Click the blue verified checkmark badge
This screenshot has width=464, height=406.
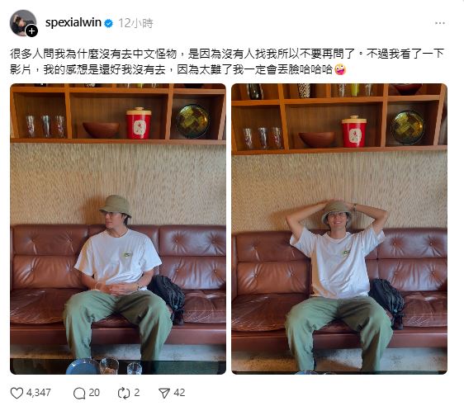coord(109,23)
